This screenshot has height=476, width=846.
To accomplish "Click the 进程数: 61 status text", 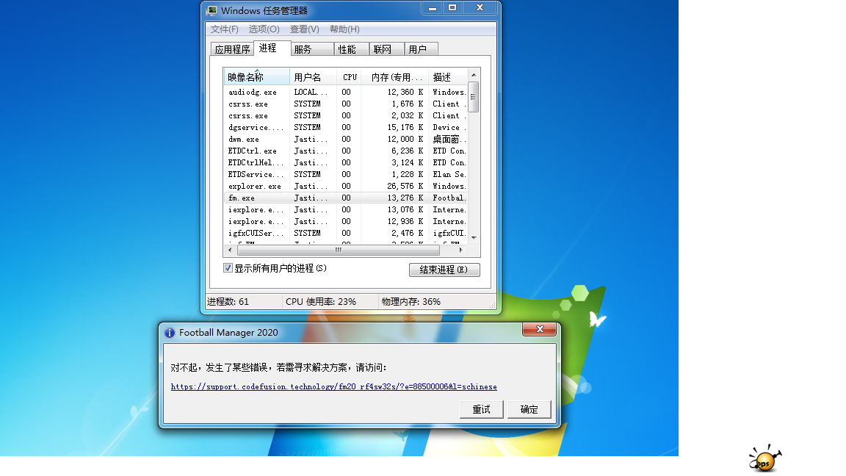I will tap(228, 302).
